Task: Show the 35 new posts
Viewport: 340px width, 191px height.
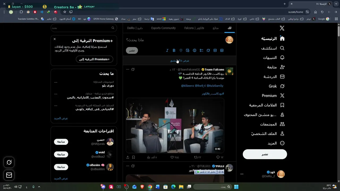Action: point(180,61)
